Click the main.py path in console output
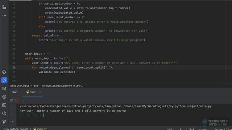 pyautogui.click(x=167, y=106)
